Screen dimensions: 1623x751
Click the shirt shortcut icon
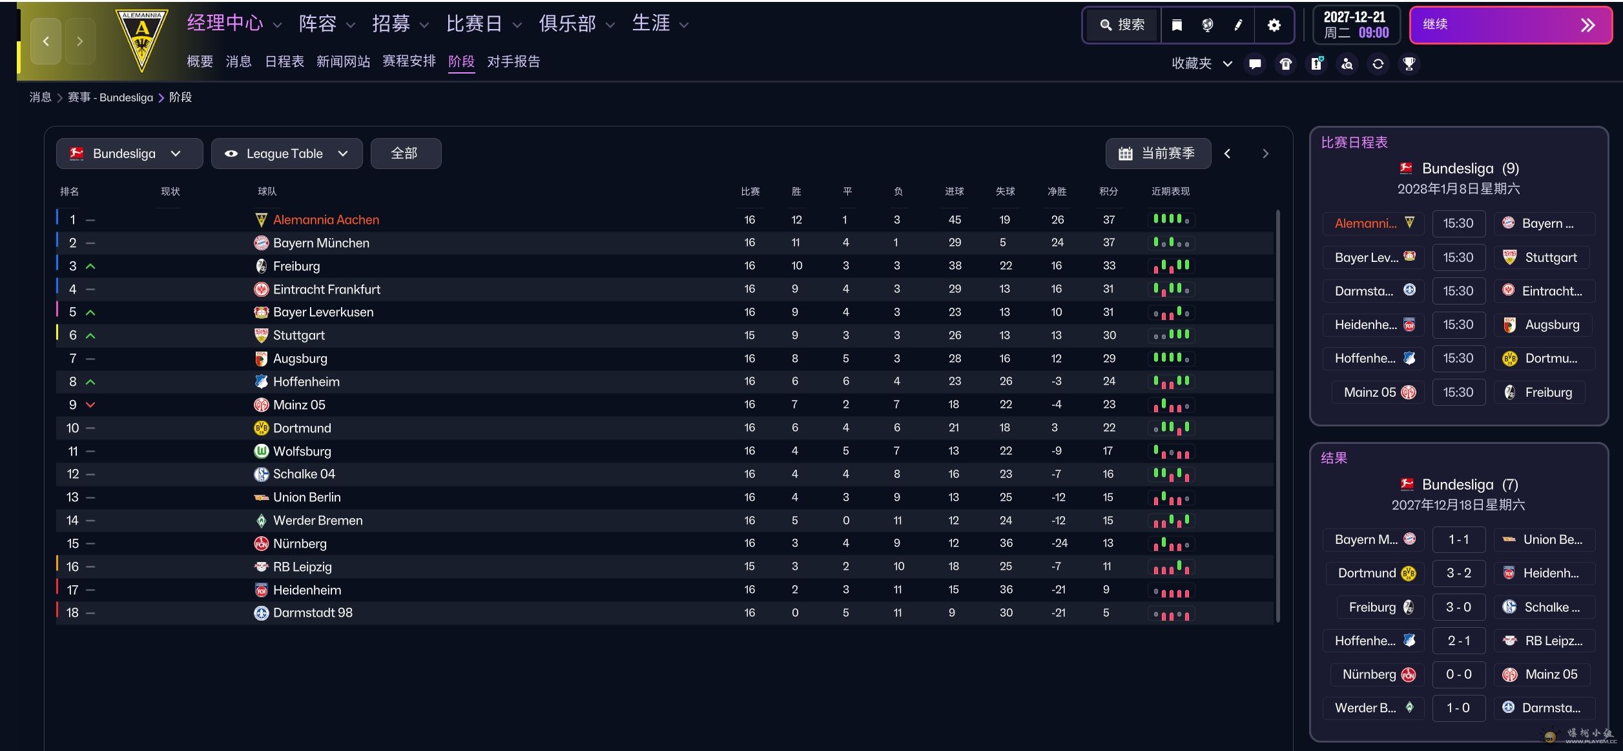[1286, 64]
